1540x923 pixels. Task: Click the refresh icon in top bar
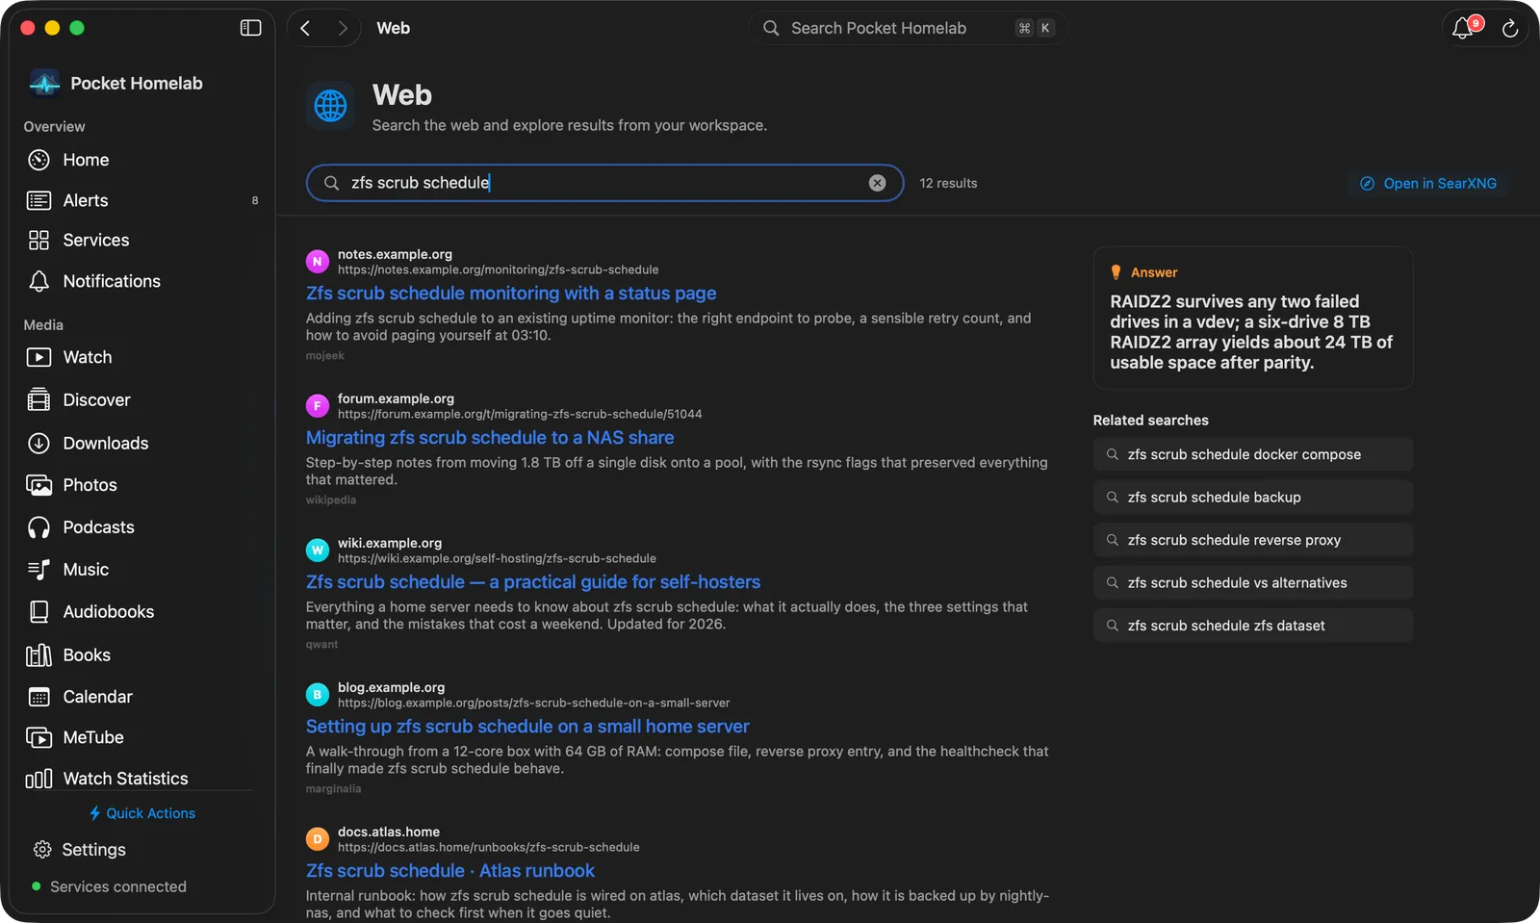pyautogui.click(x=1510, y=29)
